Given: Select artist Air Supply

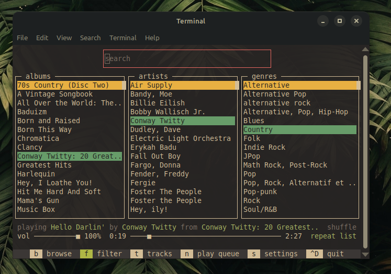Looking at the screenshot, I should pos(183,85).
